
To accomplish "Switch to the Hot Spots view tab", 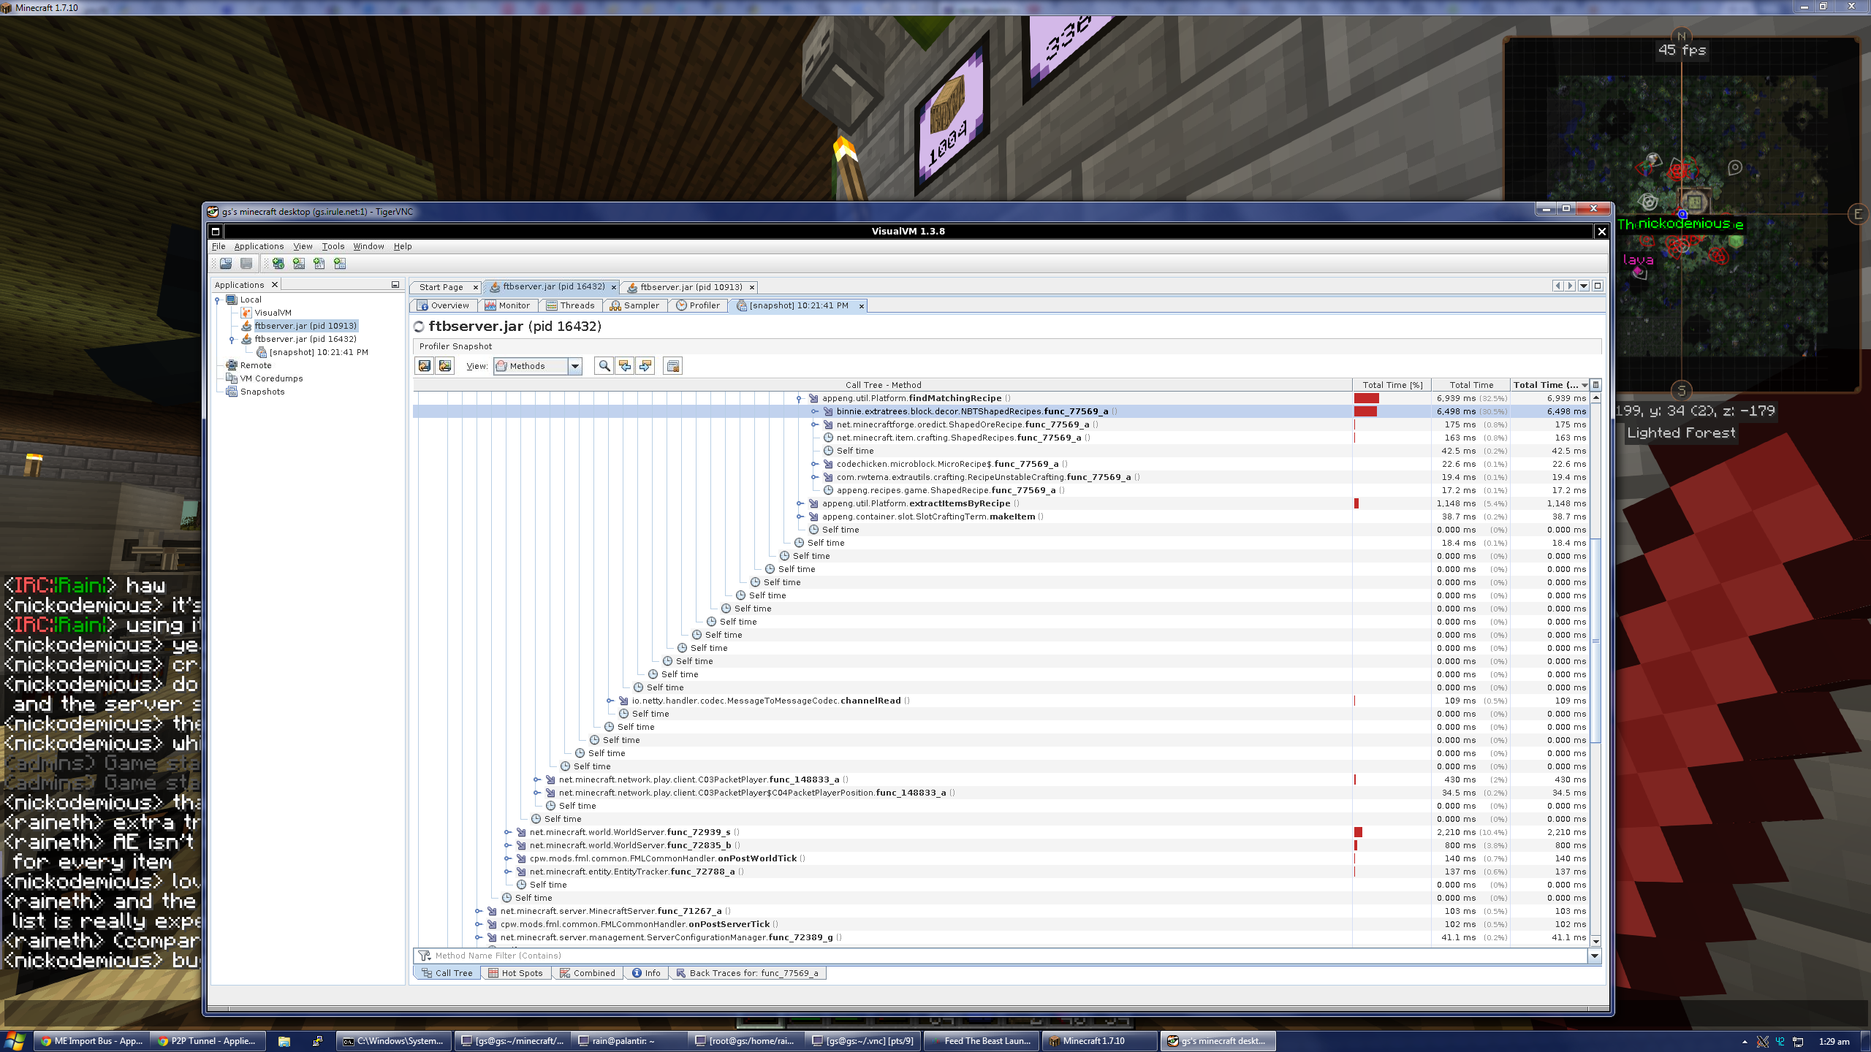I will [516, 973].
